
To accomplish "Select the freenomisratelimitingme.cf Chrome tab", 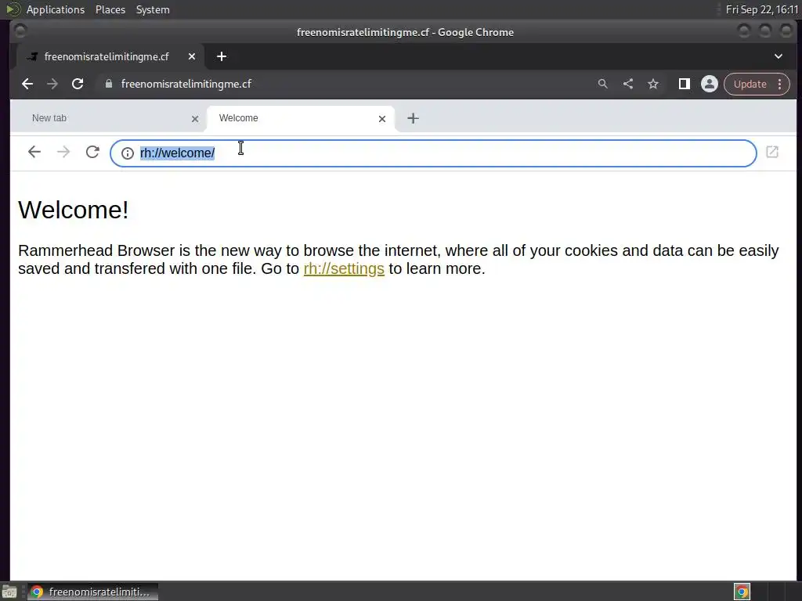I will pyautogui.click(x=110, y=56).
